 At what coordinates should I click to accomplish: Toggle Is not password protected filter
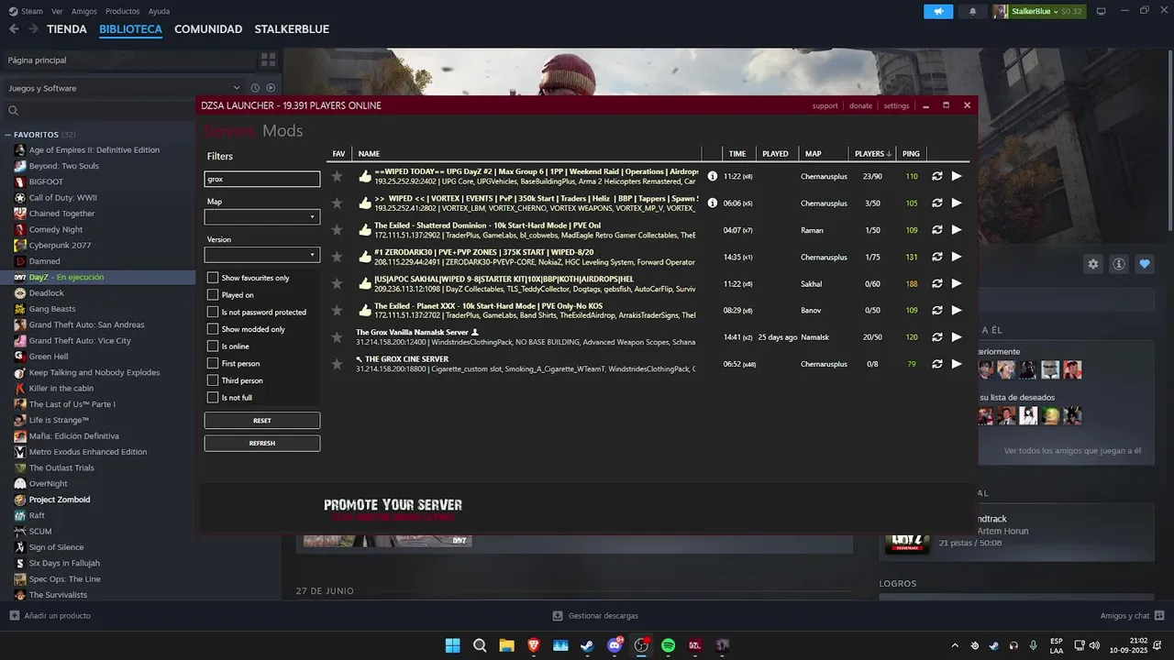213,312
